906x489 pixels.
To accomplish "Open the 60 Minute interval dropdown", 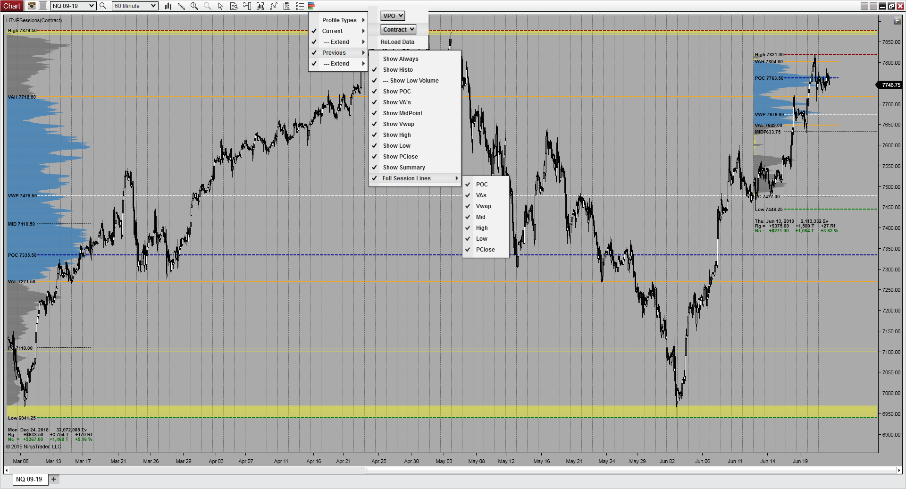I will [x=134, y=6].
